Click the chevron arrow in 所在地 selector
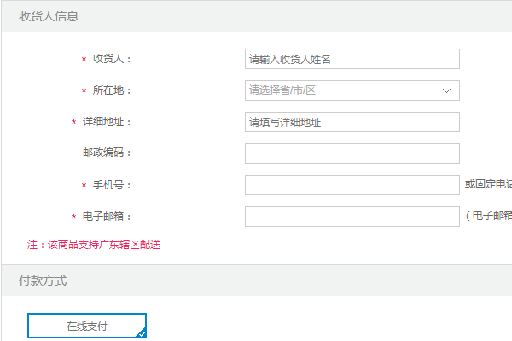 (x=446, y=90)
